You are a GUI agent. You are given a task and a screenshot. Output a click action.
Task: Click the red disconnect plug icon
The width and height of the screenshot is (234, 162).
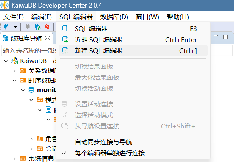point(47,27)
